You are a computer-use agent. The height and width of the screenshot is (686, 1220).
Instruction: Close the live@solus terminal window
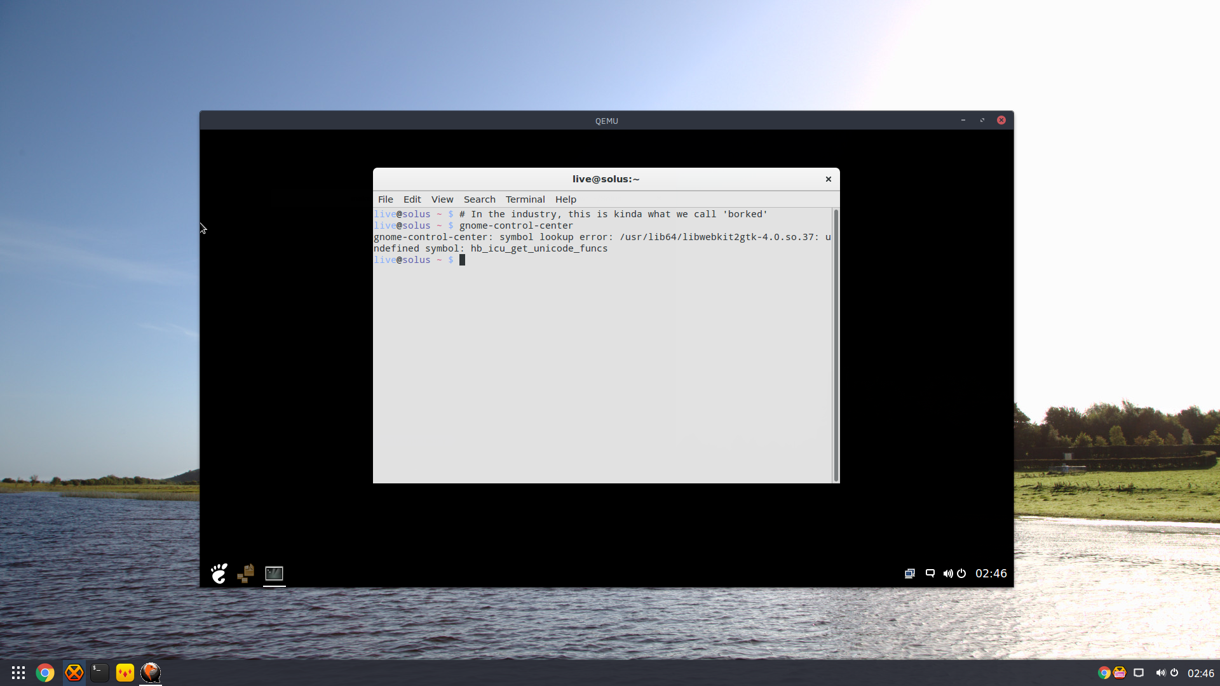829,179
